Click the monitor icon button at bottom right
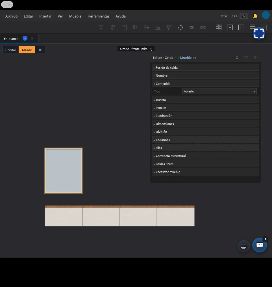Screen dimensions: 272x287 tap(243, 246)
